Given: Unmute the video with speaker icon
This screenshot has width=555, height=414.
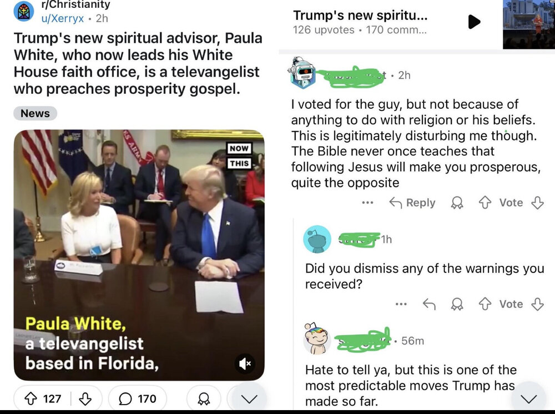Looking at the screenshot, I should (x=245, y=363).
